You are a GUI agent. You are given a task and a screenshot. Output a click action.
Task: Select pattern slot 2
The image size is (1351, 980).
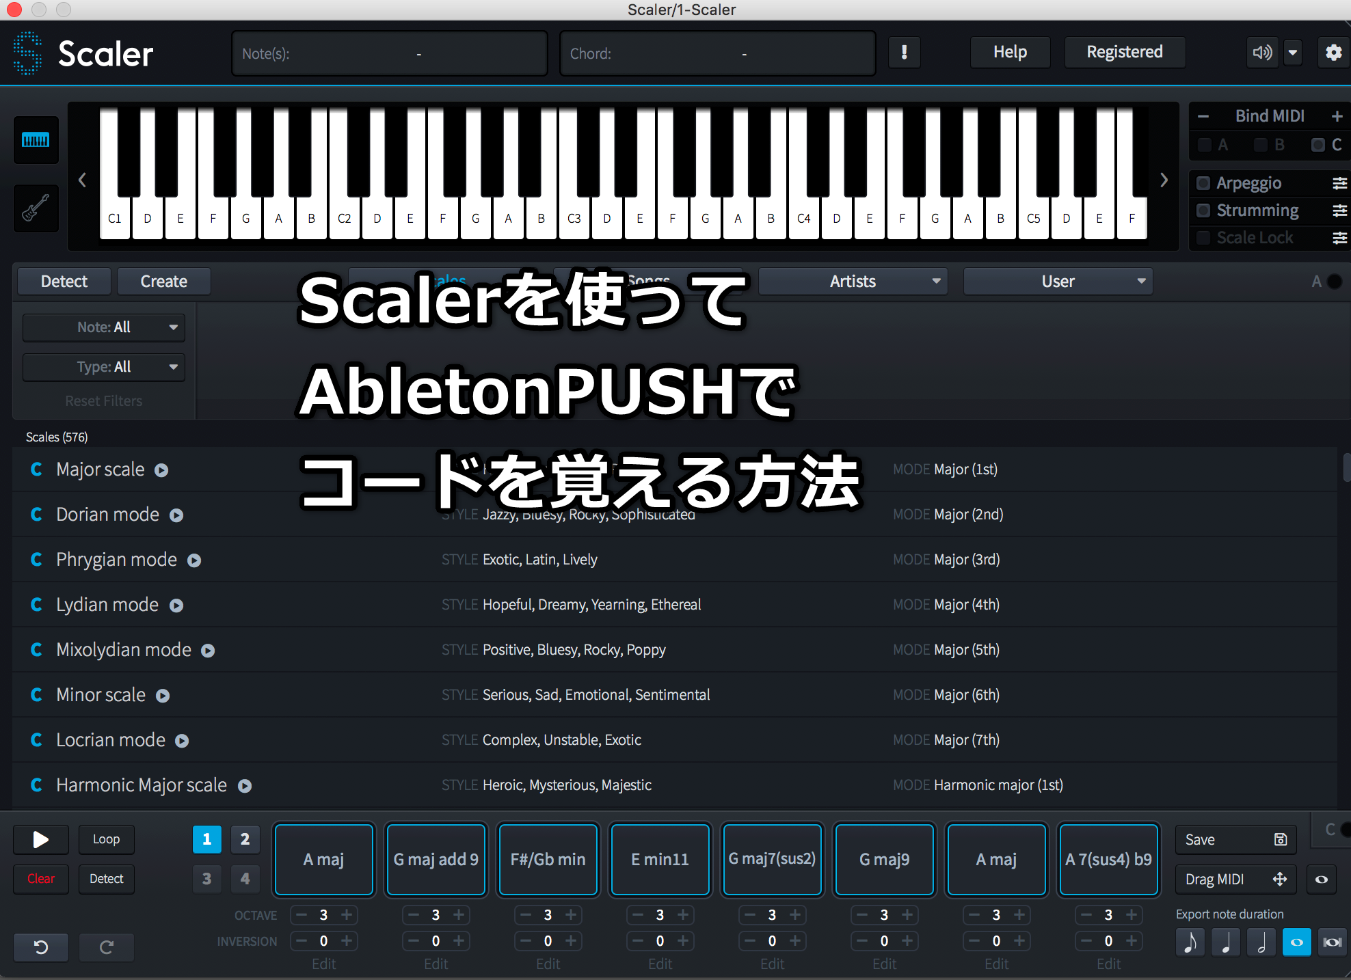[x=245, y=839]
